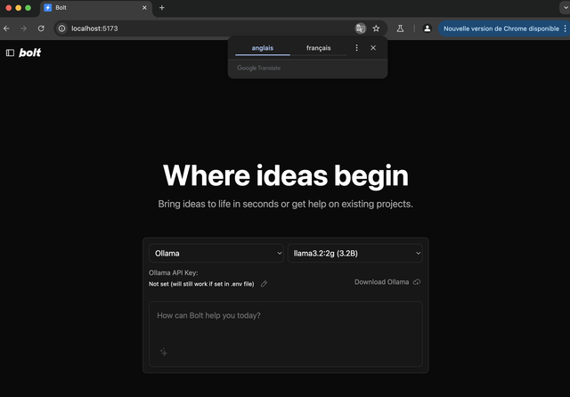Toggle the Bolt sidebar panel icon
The width and height of the screenshot is (570, 397).
click(10, 53)
